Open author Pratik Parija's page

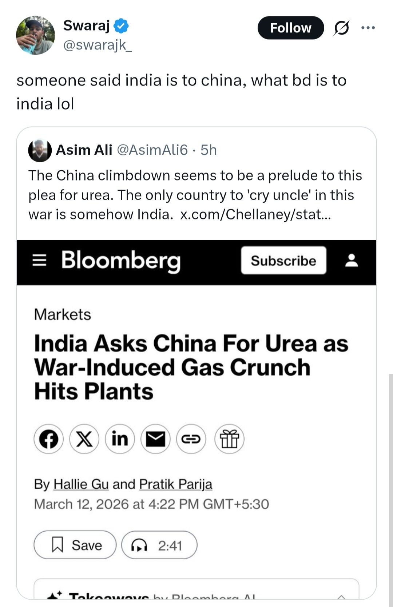point(175,484)
